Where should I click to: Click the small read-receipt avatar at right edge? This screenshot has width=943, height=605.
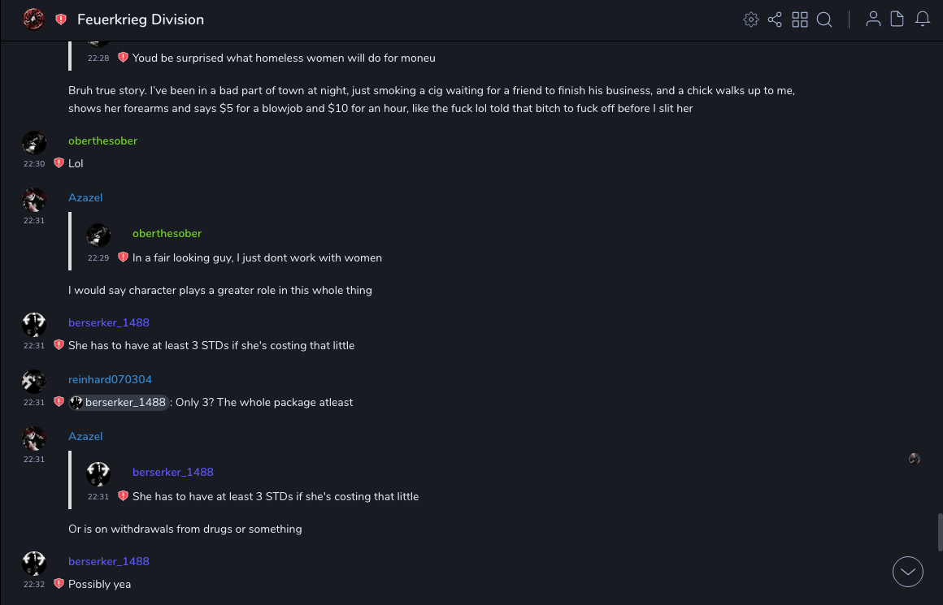coord(915,459)
